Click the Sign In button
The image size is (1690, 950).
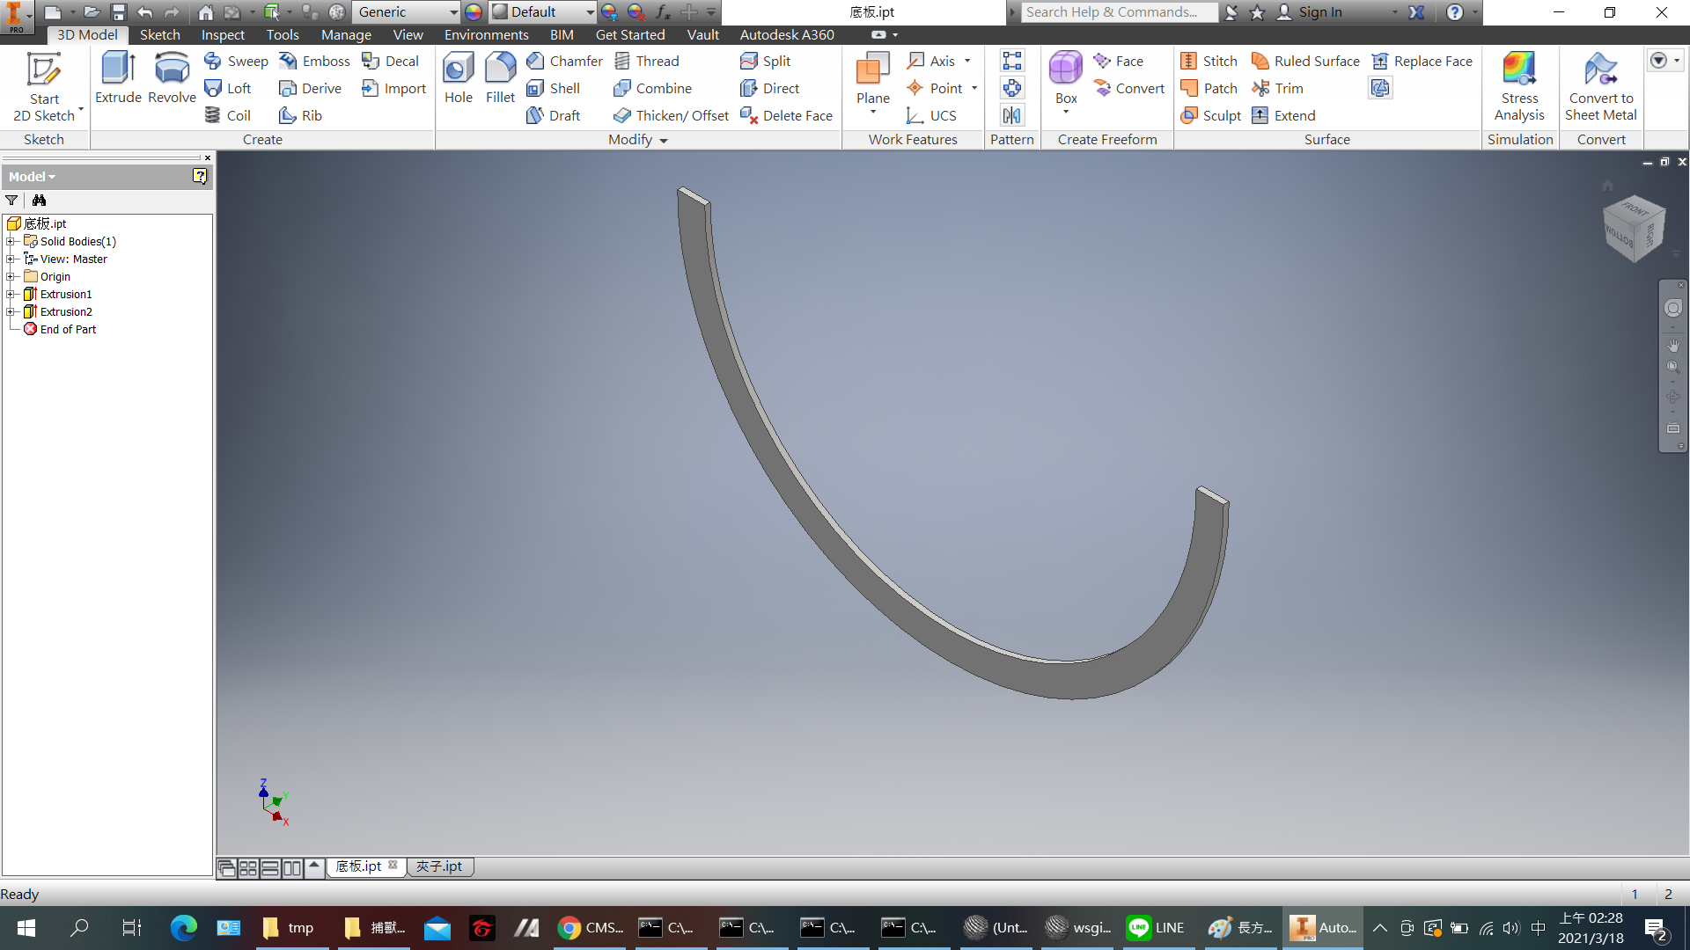[x=1319, y=12]
